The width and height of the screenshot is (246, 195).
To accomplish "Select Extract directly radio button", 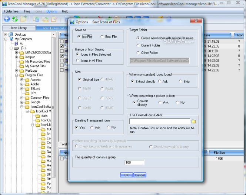I will (132, 81).
